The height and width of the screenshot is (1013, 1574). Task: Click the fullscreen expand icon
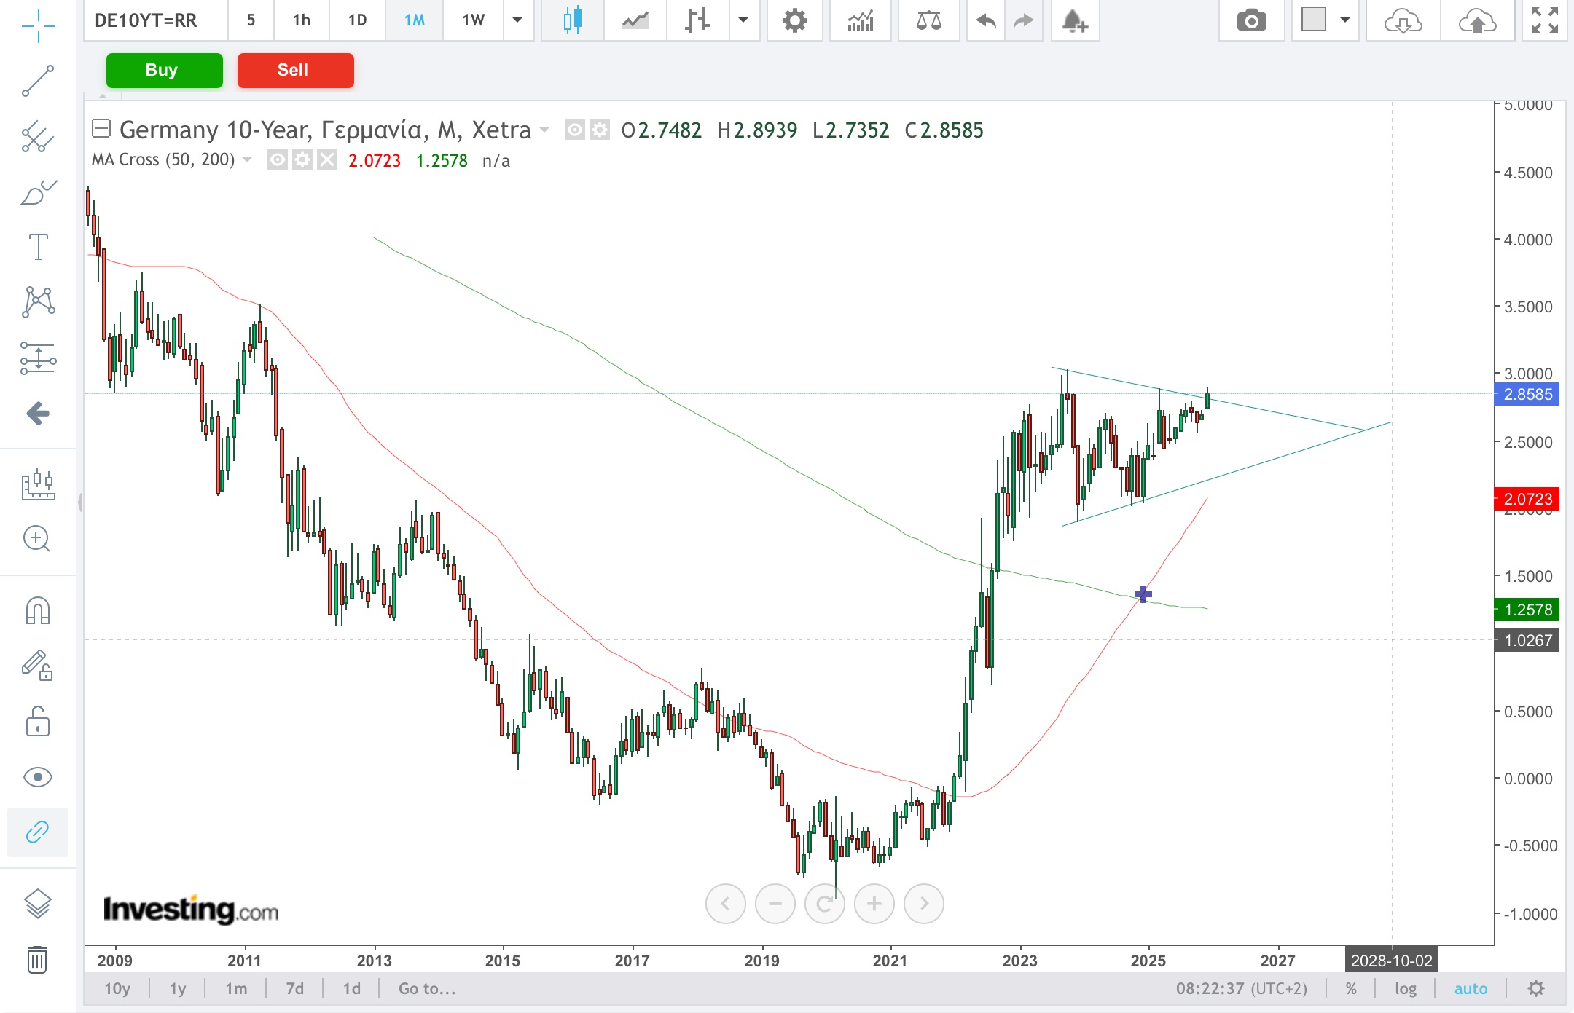1544,21
